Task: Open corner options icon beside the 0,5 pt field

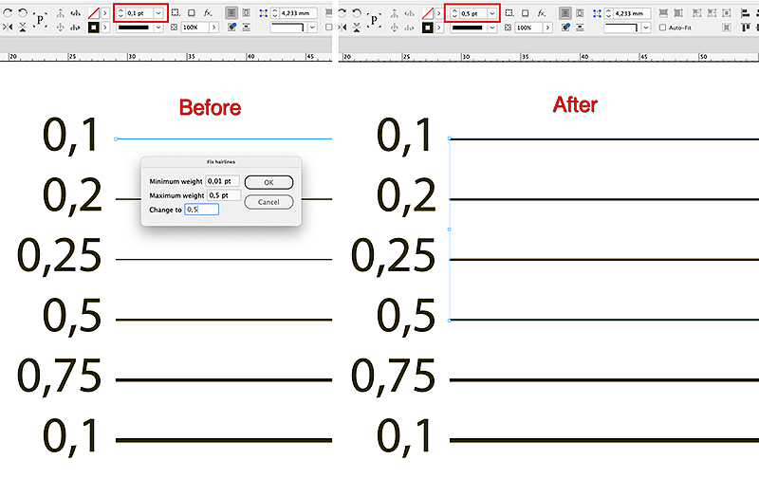Action: click(x=508, y=12)
